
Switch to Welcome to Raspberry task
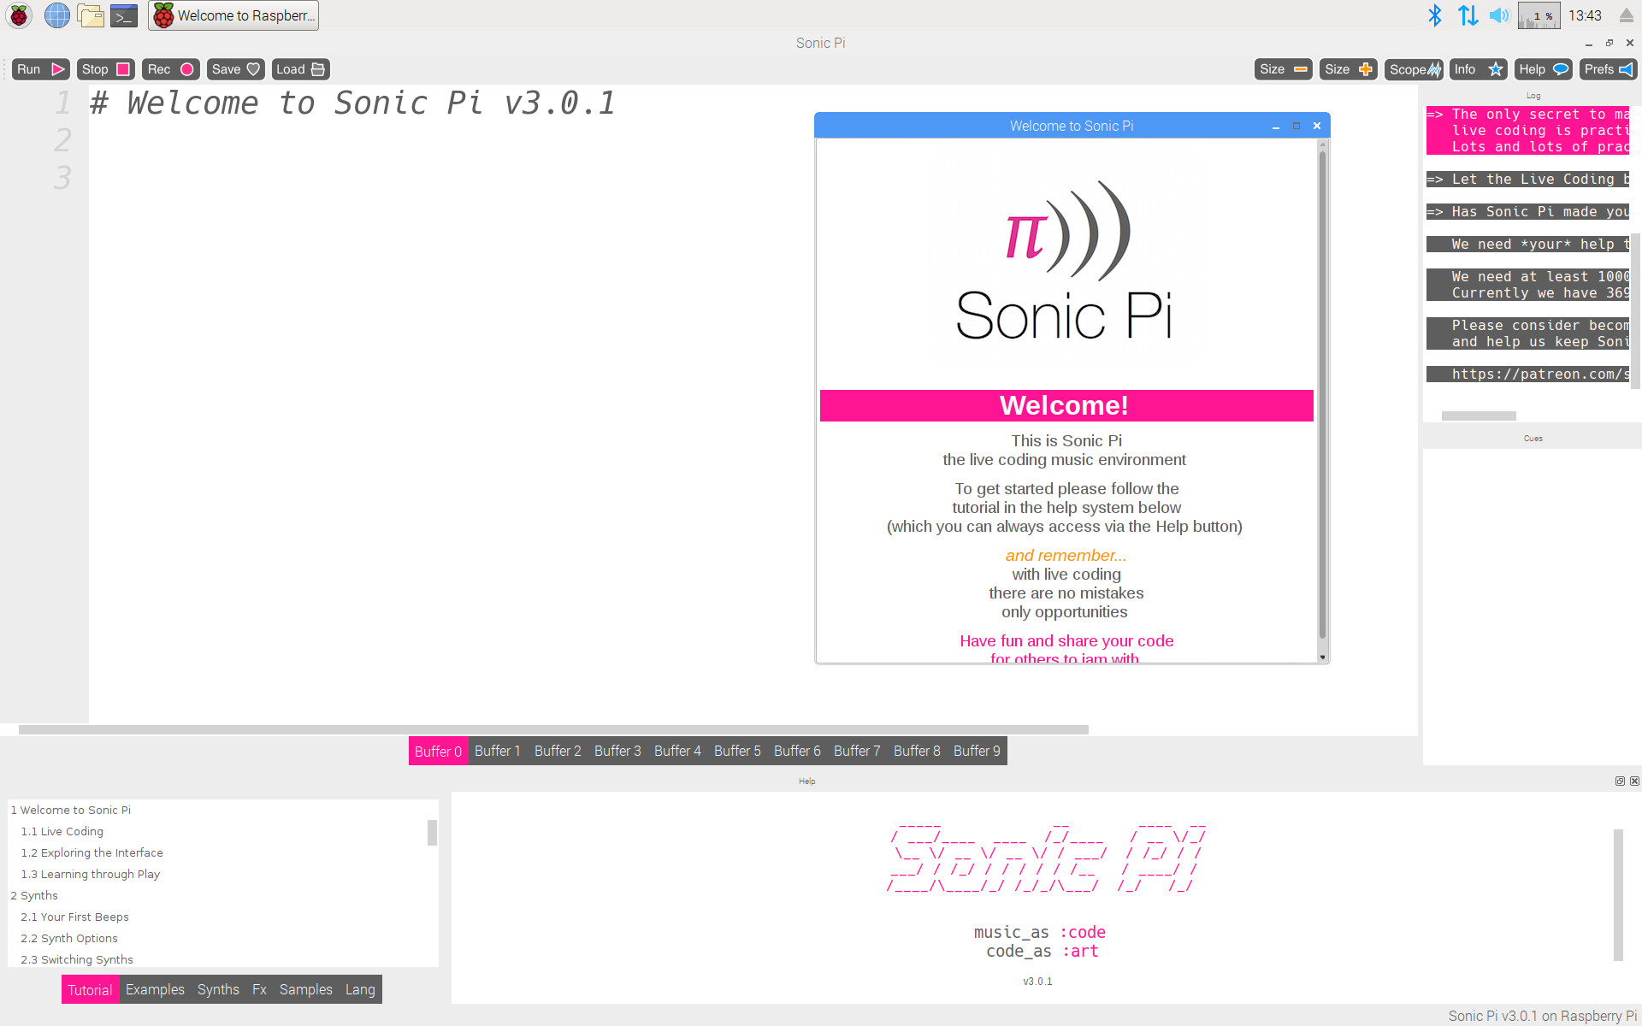tap(233, 15)
